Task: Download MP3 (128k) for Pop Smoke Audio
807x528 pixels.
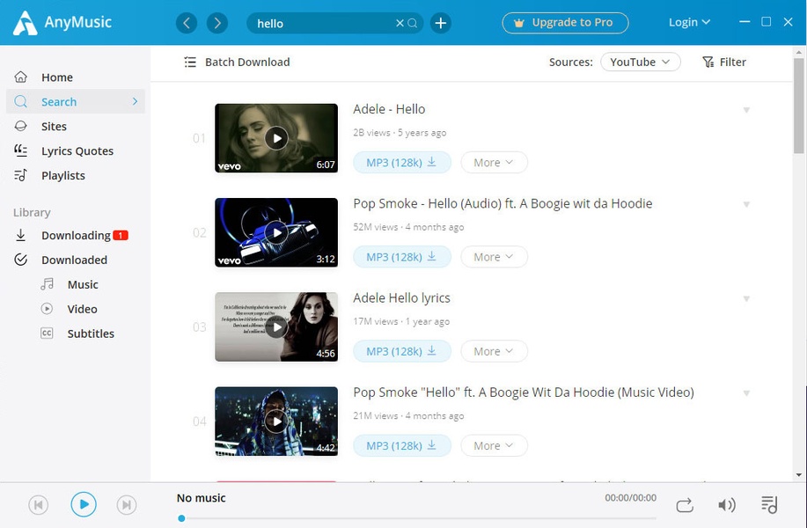Action: pos(402,257)
